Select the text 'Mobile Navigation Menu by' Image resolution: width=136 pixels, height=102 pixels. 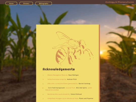[57, 75]
